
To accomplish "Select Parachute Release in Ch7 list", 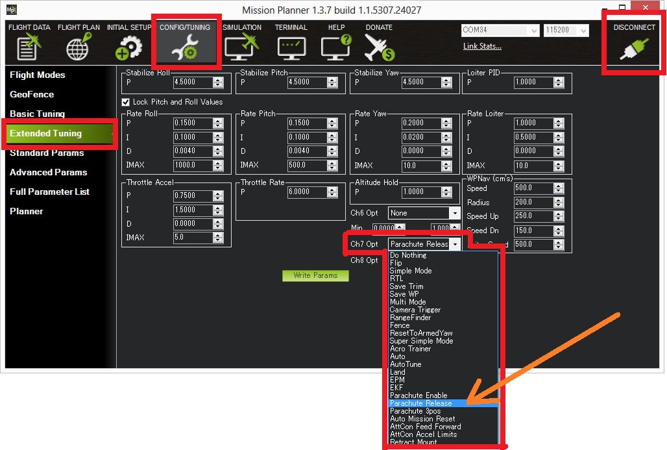I will [x=420, y=403].
